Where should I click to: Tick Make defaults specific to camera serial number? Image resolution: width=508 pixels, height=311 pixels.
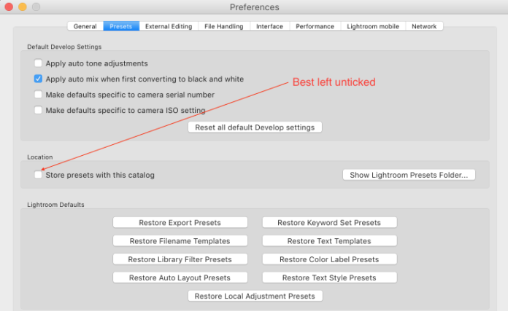38,95
